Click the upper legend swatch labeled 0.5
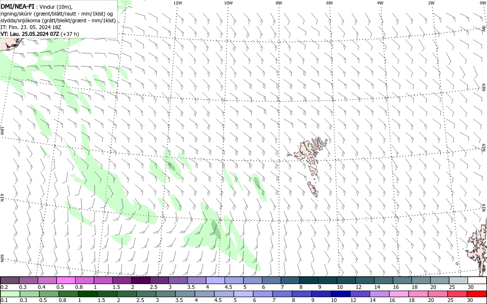This screenshot has height=304, width=487. click(66, 281)
